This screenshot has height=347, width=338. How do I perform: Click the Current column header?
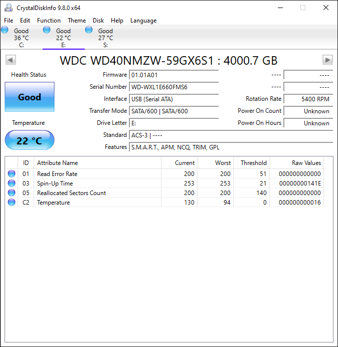[180, 163]
